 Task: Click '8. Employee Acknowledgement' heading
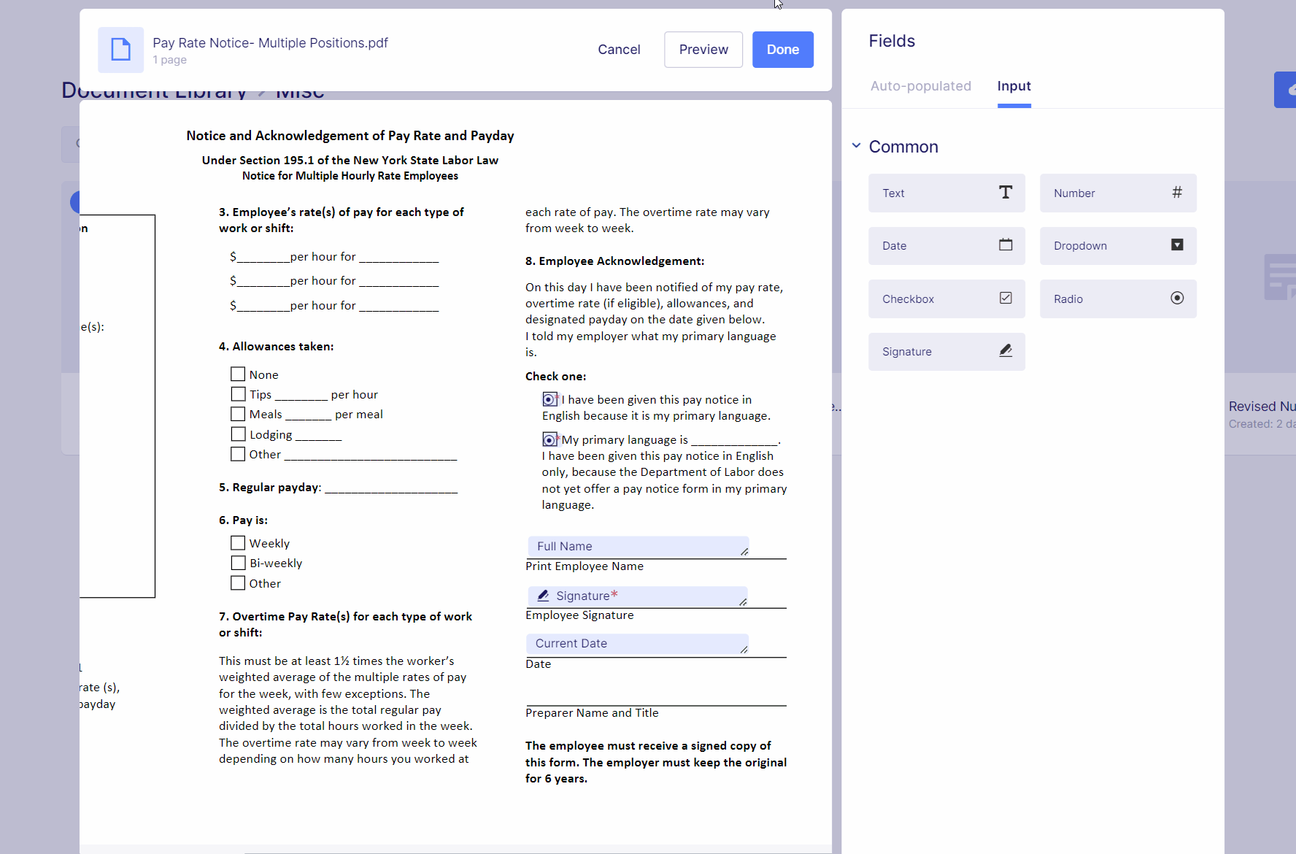pos(615,261)
